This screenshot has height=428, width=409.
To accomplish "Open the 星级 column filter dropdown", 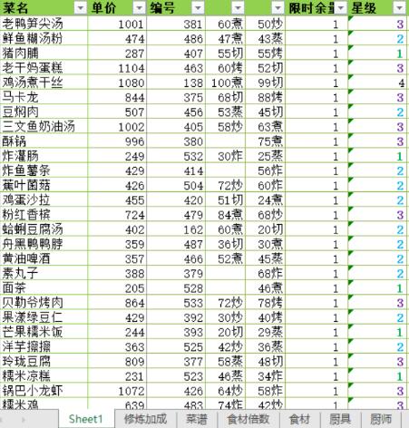I will [399, 8].
